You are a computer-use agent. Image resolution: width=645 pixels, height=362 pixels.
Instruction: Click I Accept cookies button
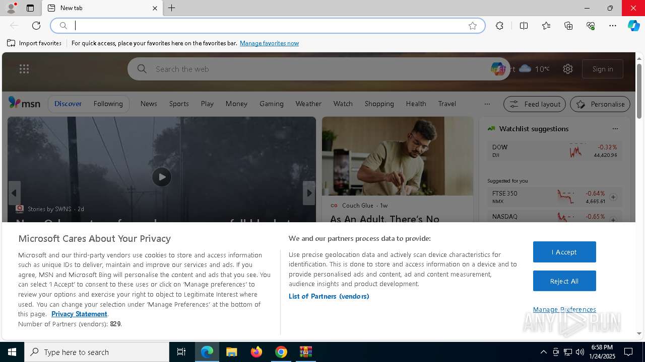[x=564, y=252]
